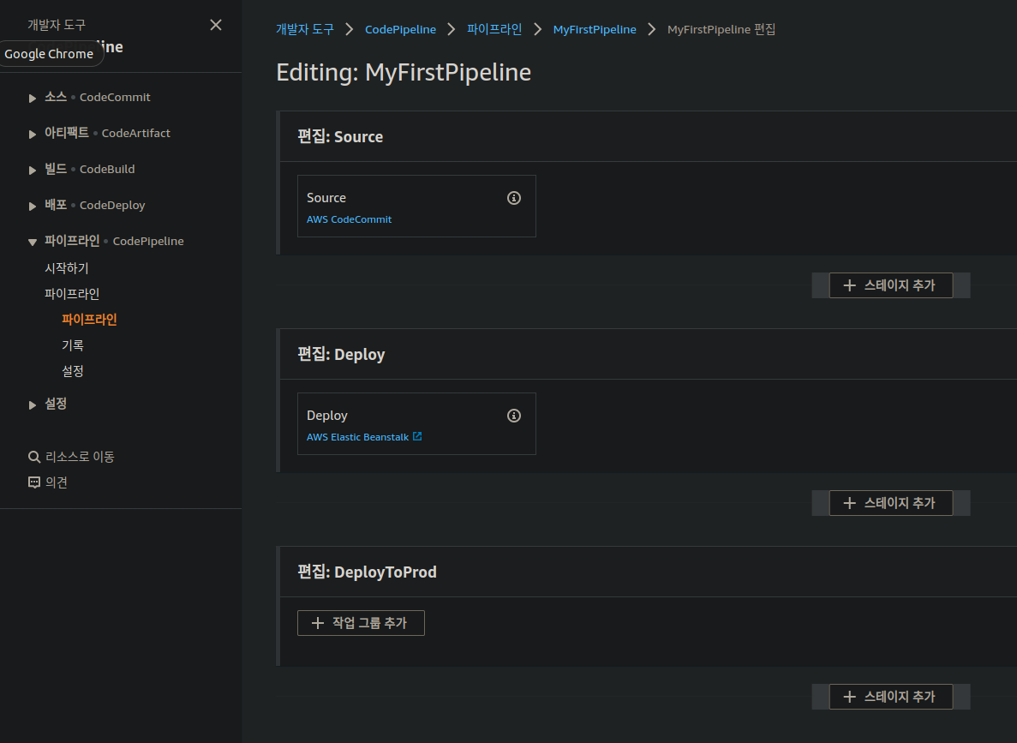
Task: Click the feedback icon beside 의견
Action: pyautogui.click(x=34, y=482)
